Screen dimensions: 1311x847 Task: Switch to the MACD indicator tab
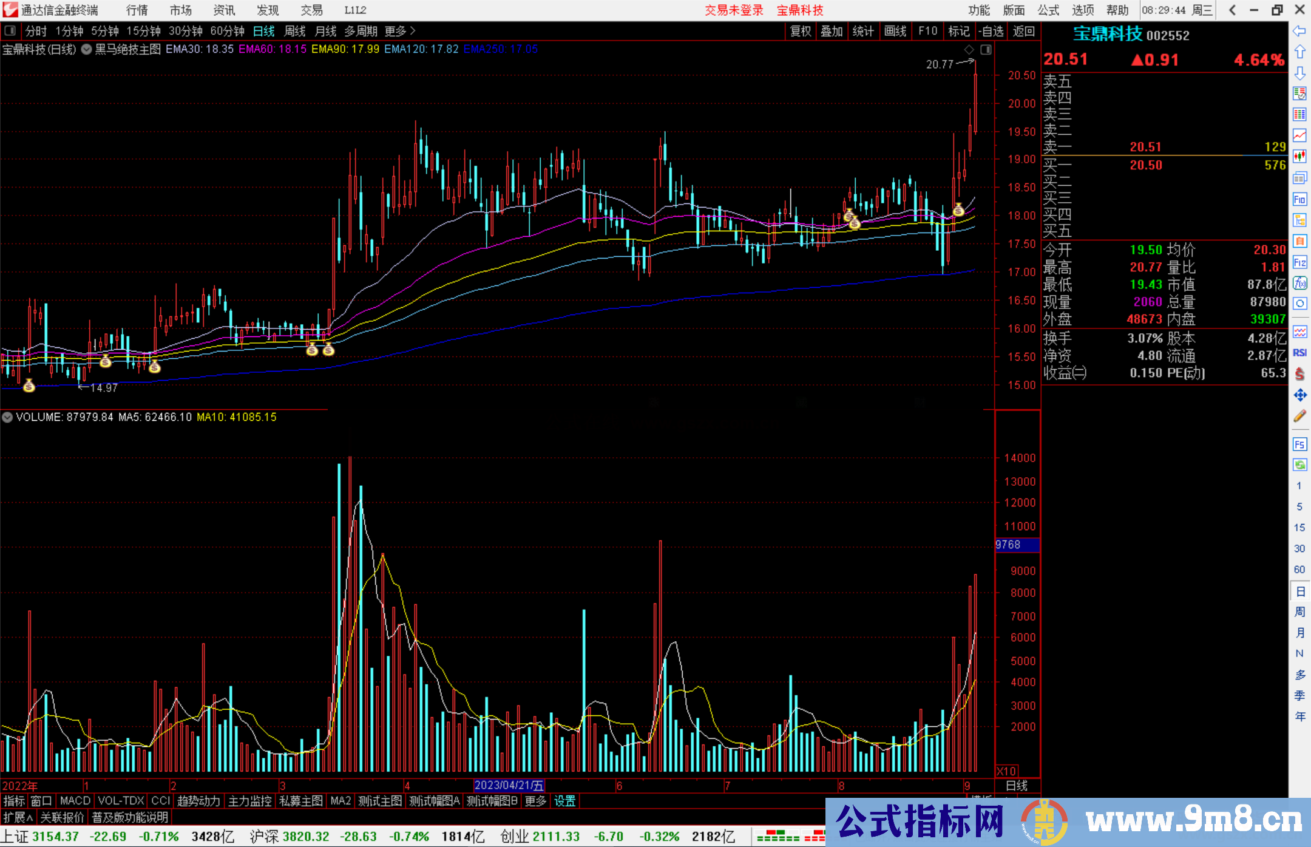[75, 801]
